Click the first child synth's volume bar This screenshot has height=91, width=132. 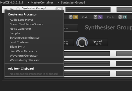87,54
